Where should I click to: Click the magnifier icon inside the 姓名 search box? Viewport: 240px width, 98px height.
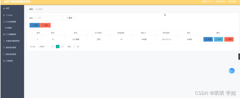[36, 18]
